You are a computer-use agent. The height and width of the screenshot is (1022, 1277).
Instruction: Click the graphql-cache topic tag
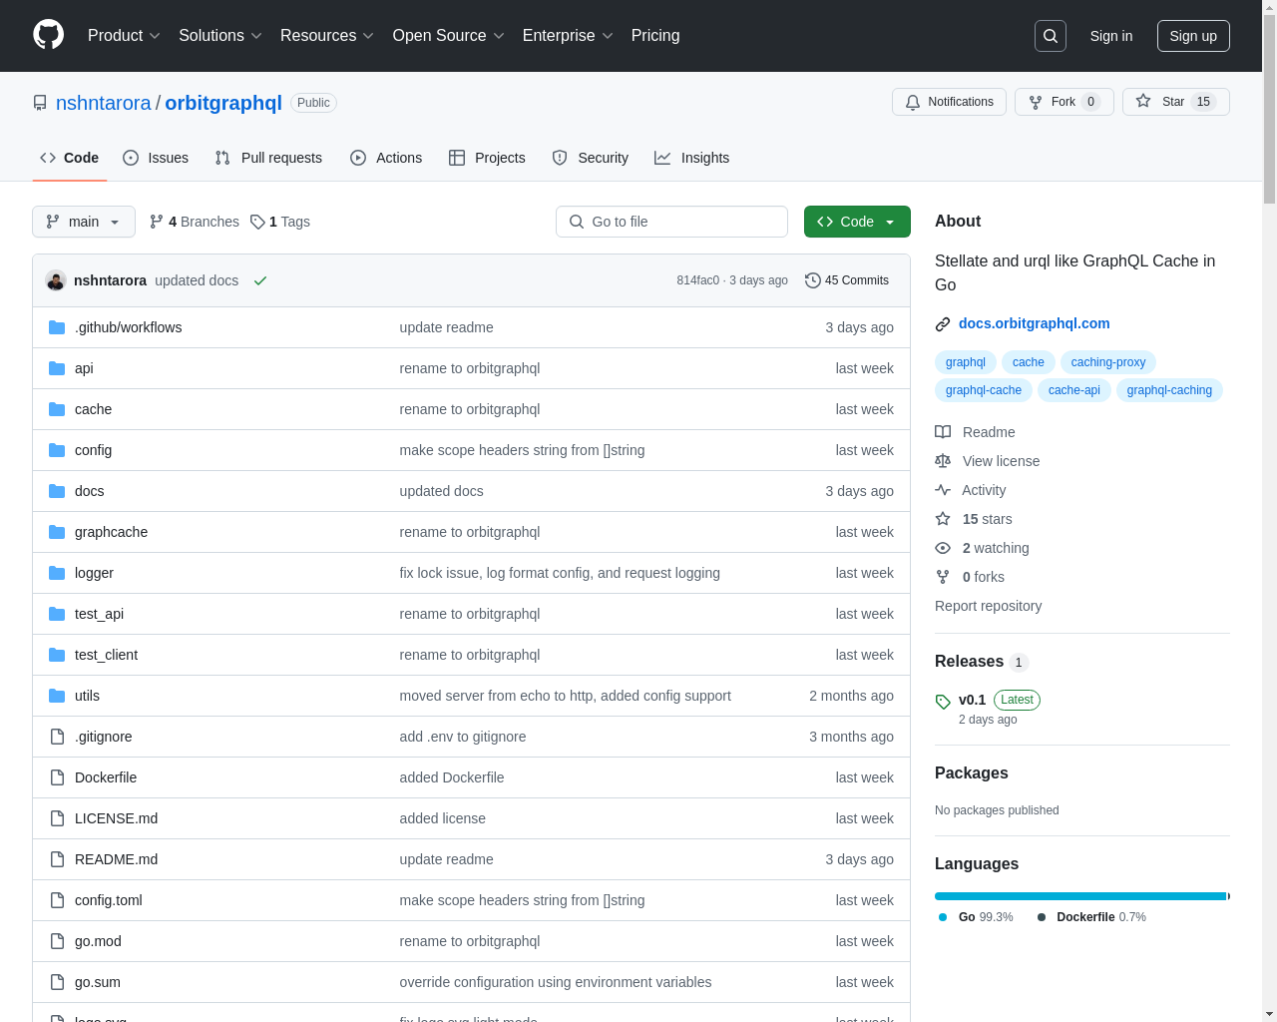(x=984, y=390)
